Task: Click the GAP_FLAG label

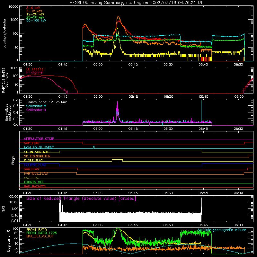Action: 31,143
